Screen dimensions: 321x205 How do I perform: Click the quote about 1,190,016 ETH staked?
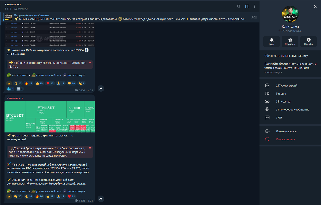click(49, 65)
